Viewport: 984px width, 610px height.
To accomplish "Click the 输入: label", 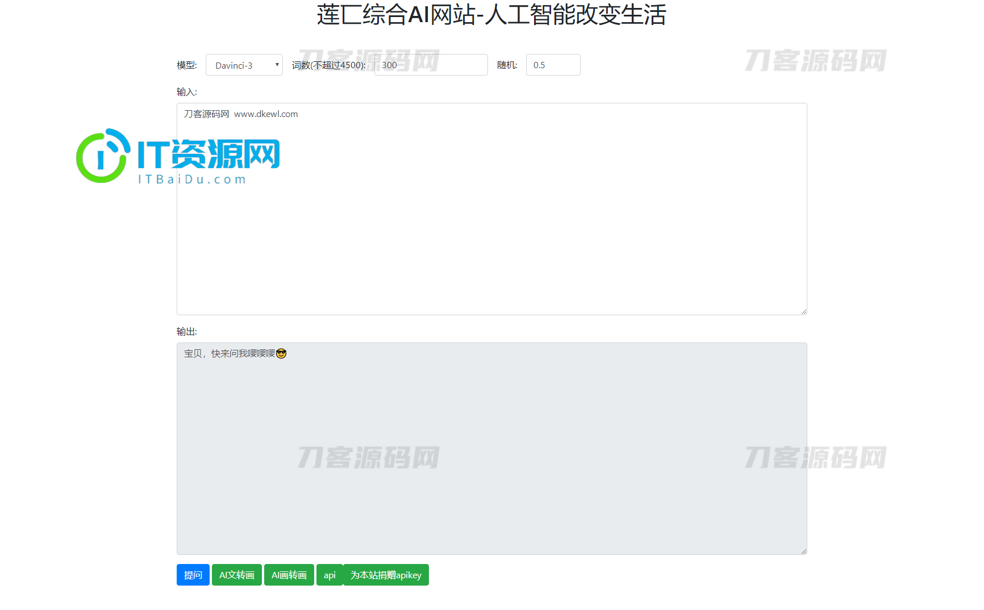I will click(x=187, y=92).
